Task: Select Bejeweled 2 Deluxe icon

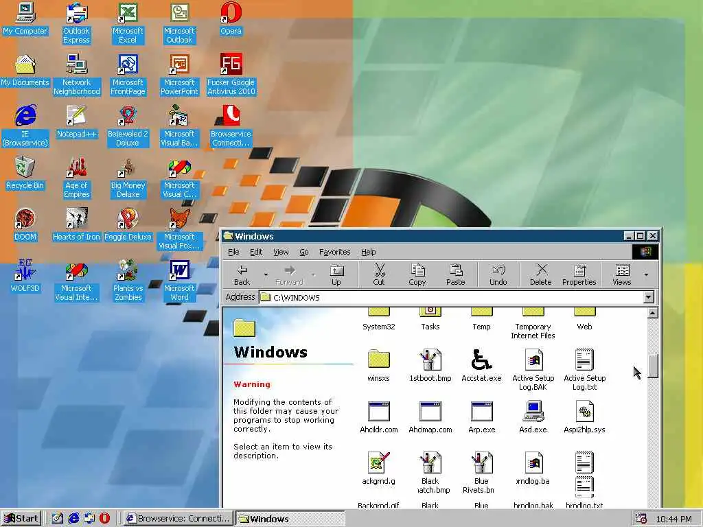Action: click(x=128, y=126)
